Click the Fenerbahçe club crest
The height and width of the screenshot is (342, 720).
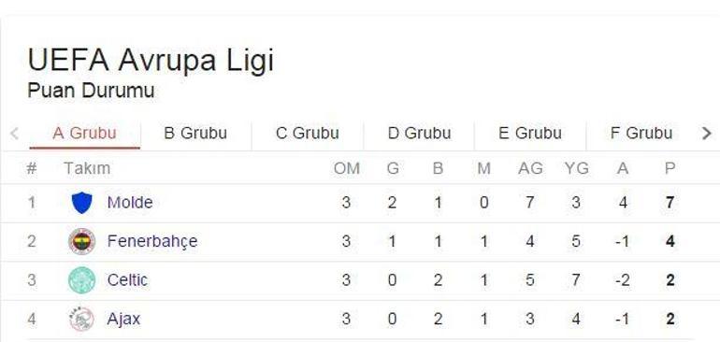point(81,241)
